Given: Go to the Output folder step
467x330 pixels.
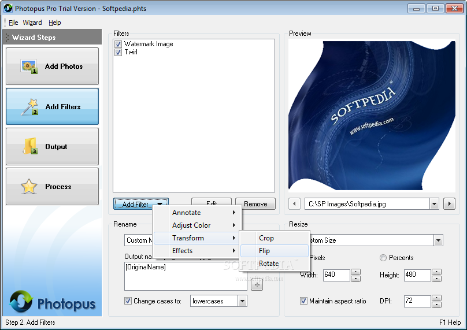Looking at the screenshot, I should [x=52, y=146].
